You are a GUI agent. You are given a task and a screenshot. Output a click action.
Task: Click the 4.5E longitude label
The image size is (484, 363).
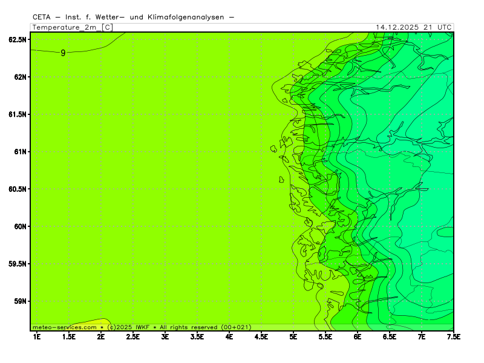(x=261, y=336)
